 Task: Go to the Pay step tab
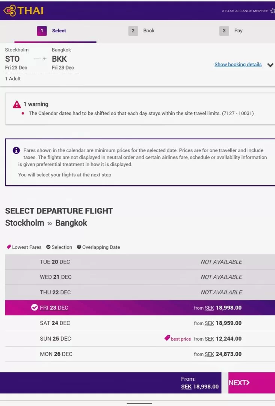[x=232, y=31]
